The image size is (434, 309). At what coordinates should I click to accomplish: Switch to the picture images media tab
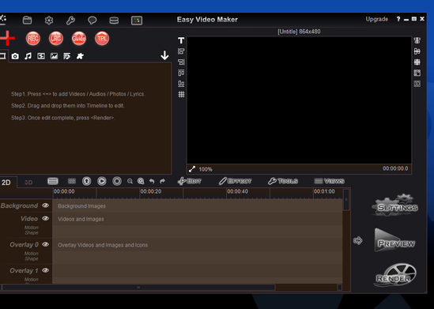[54, 56]
